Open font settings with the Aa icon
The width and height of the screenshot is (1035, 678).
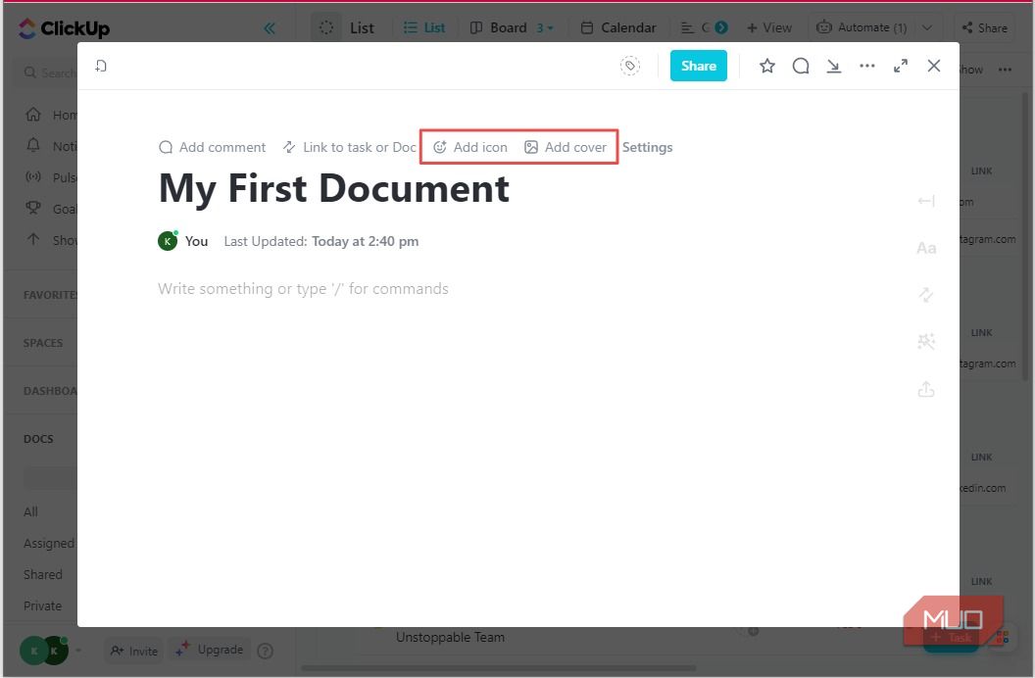926,248
